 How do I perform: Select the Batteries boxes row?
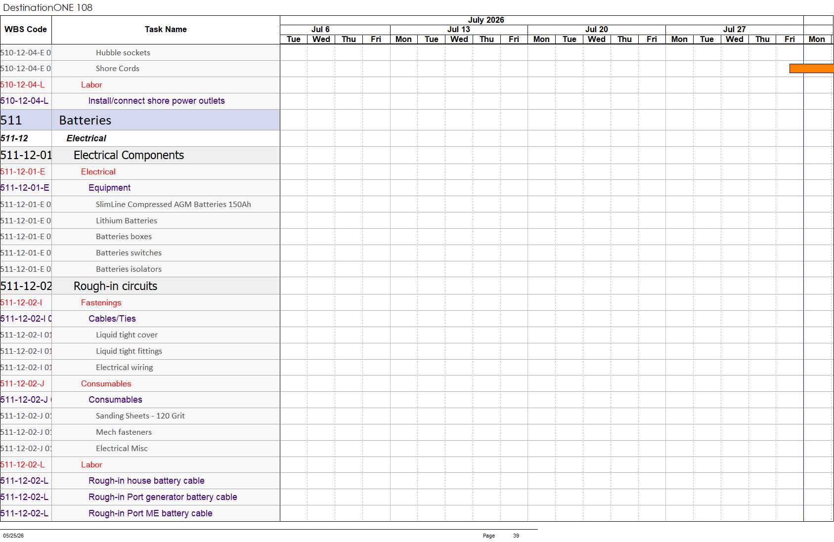pos(140,237)
